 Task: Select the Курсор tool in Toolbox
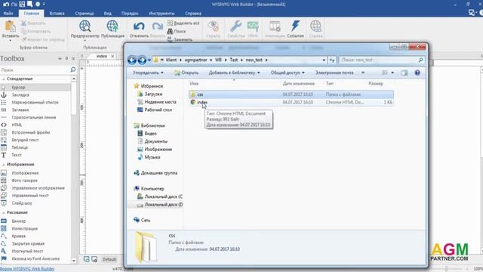point(35,88)
